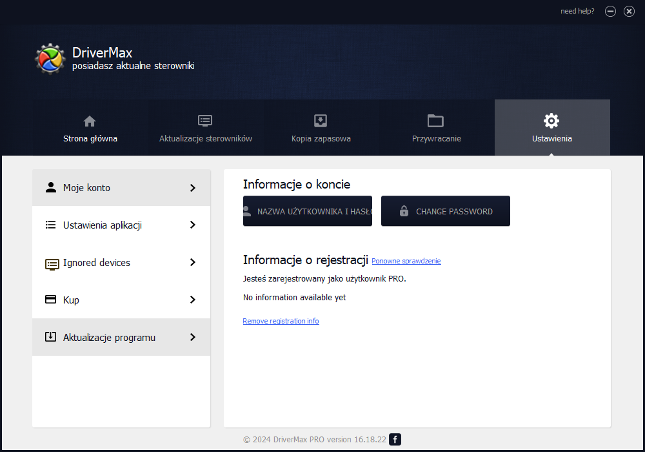
Task: Open the Ignored devices section
Action: (x=121, y=262)
